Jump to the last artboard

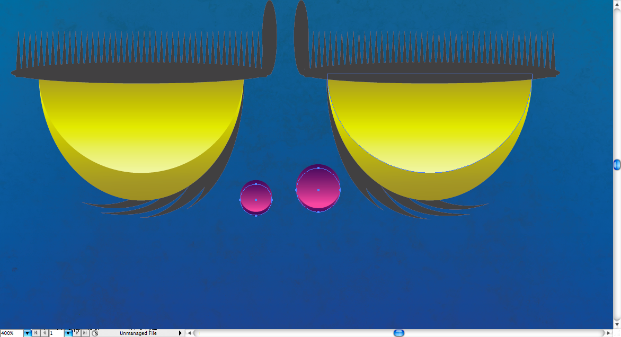pyautogui.click(x=85, y=333)
